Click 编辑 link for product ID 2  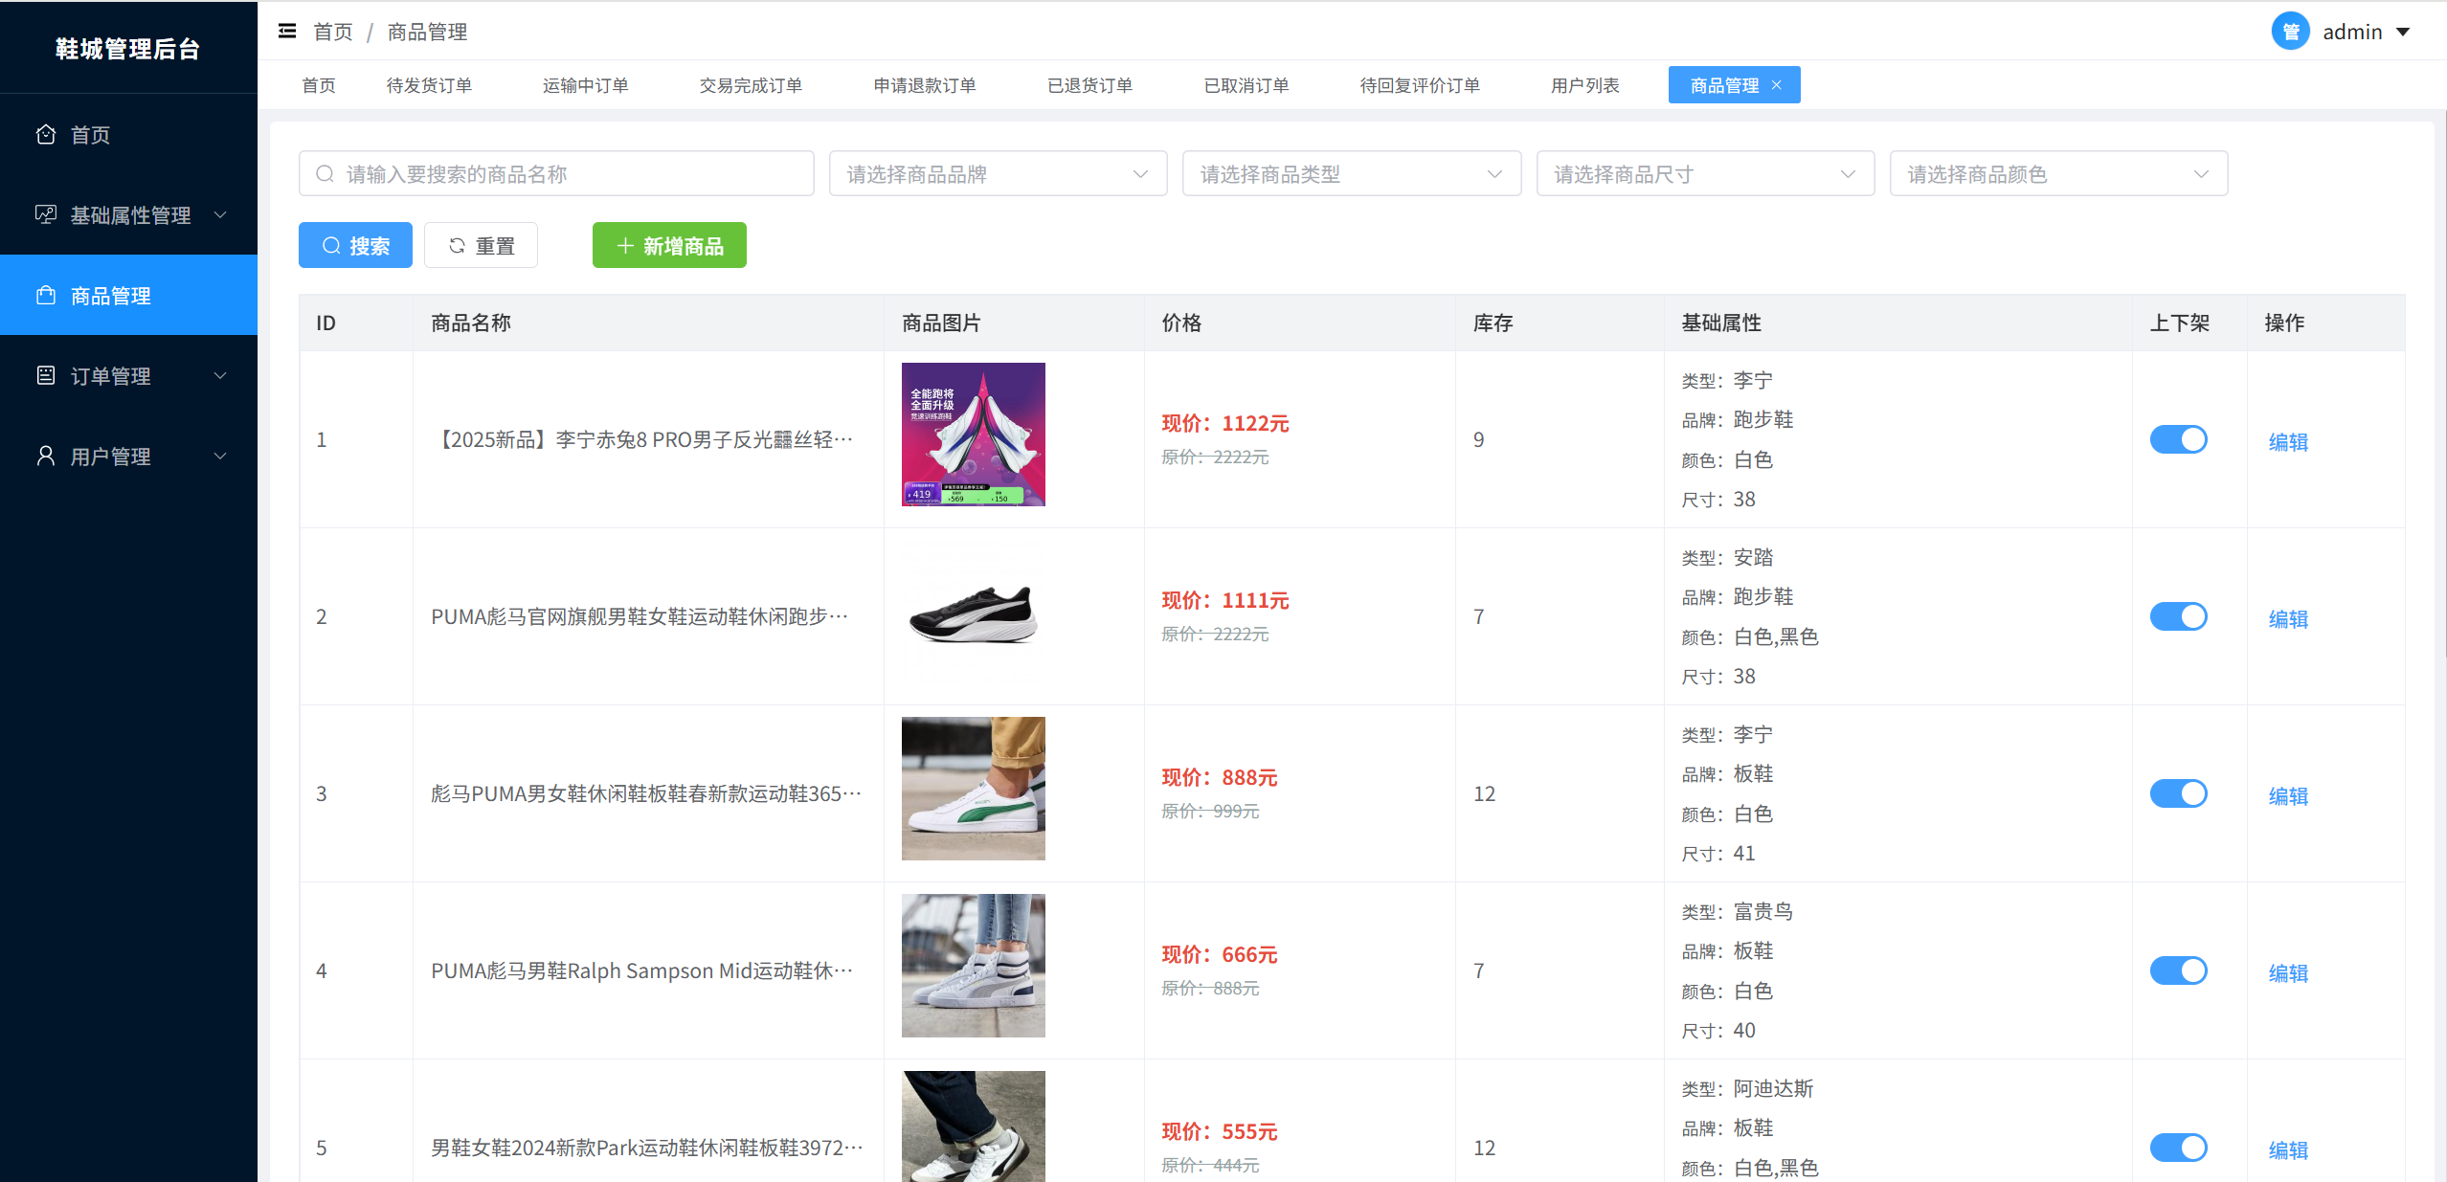click(2287, 619)
